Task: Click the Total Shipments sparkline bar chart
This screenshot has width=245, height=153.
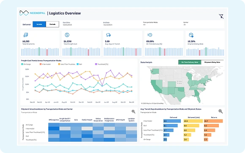Action: point(40,51)
